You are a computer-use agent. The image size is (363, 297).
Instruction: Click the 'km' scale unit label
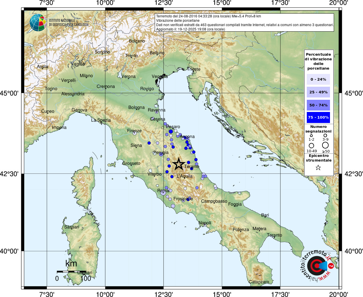[x=71, y=263]
